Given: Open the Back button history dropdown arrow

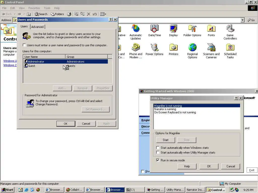Looking at the screenshot, I should pyautogui.click(x=15, y=14).
